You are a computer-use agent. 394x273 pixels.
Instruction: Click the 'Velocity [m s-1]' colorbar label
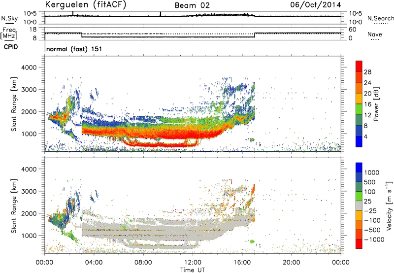(389, 205)
